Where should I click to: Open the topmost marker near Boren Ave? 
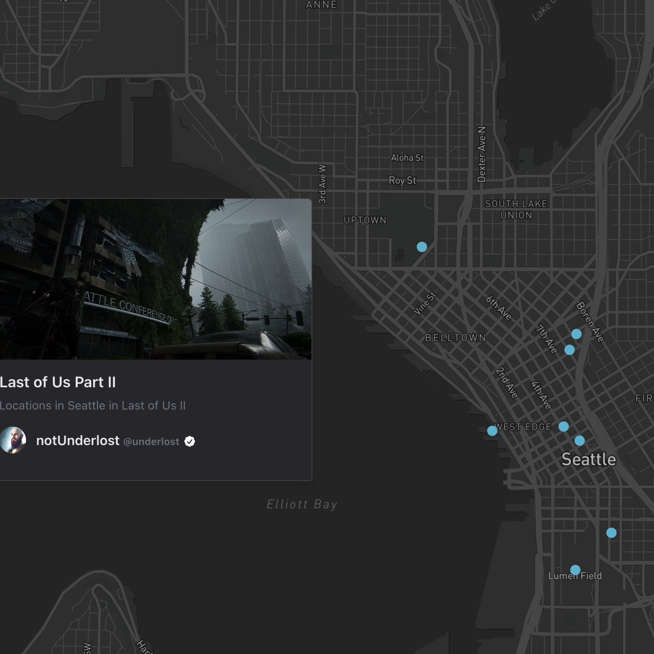577,334
